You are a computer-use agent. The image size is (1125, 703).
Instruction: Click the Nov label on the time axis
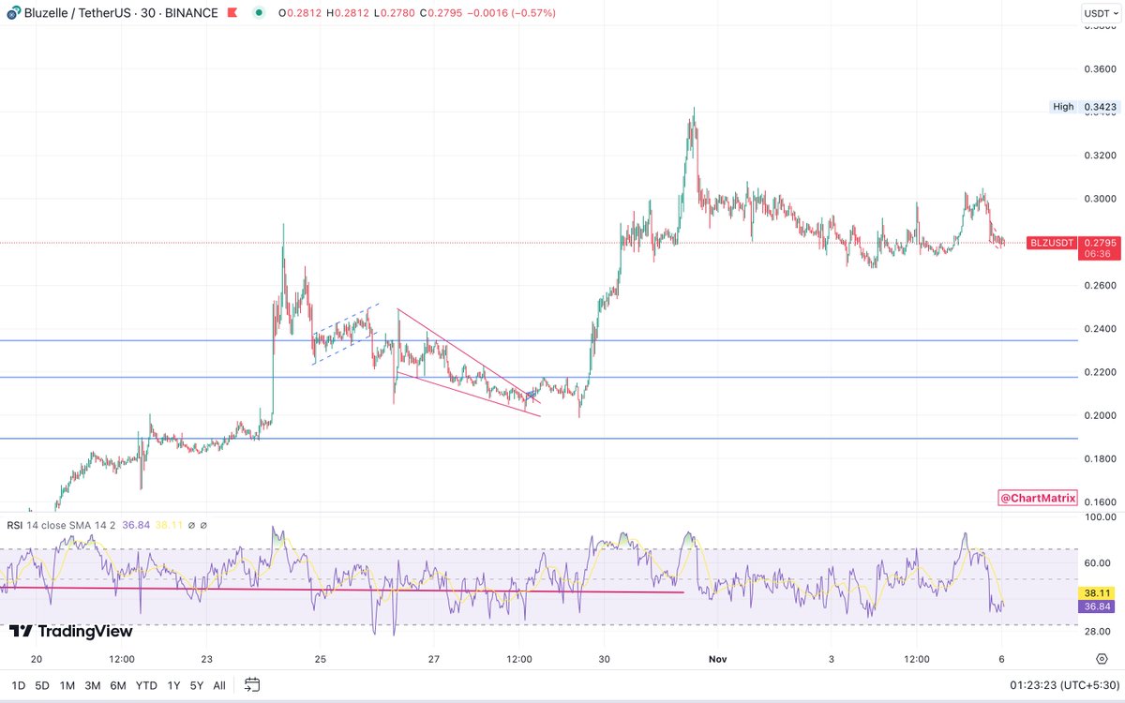[718, 659]
